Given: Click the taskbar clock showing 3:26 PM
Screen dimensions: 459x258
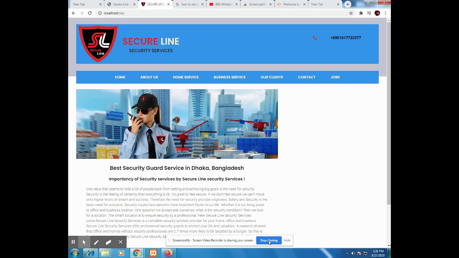Looking at the screenshot, I should coord(378,253).
